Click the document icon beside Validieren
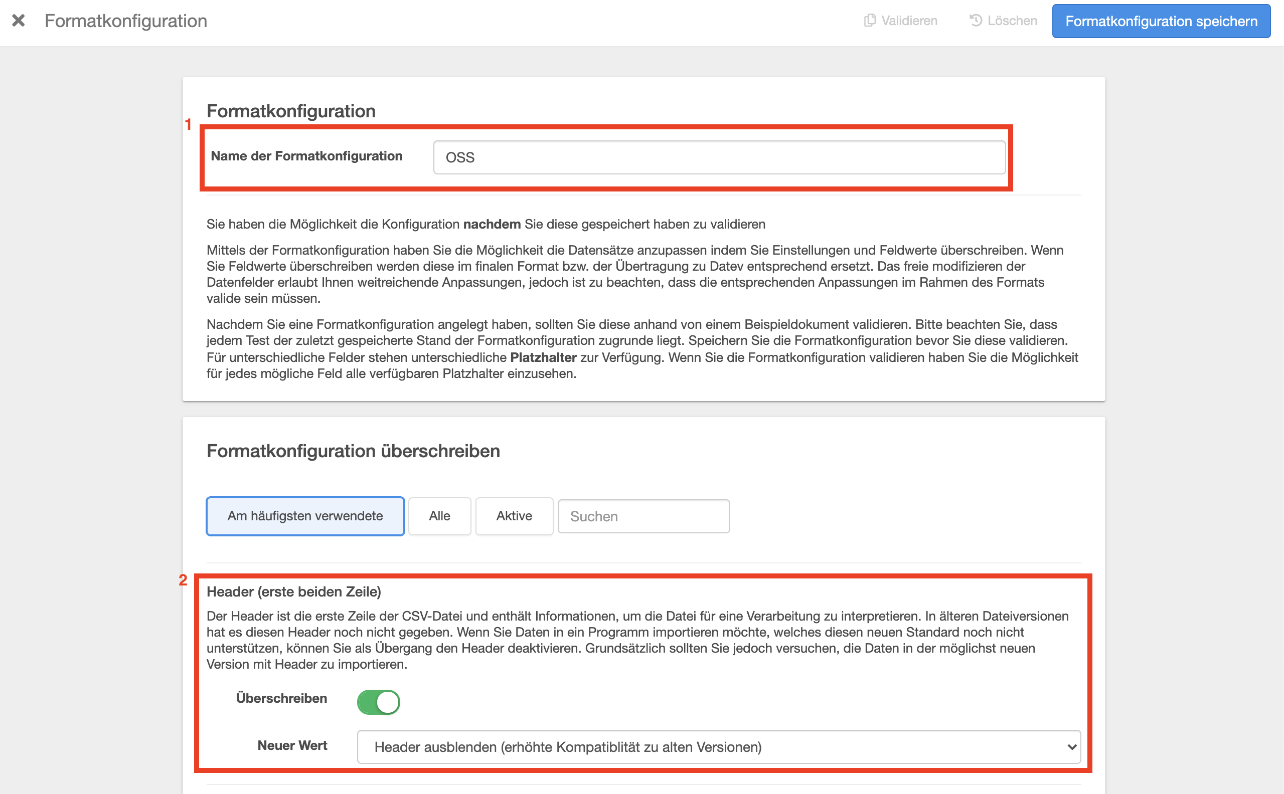The image size is (1284, 794). (870, 21)
